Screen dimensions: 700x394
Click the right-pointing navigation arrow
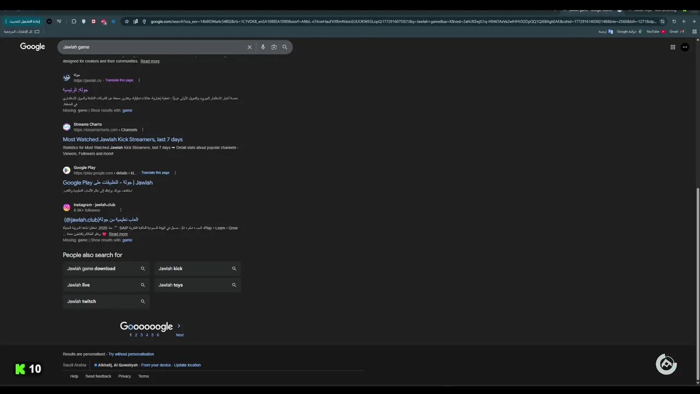694,21
